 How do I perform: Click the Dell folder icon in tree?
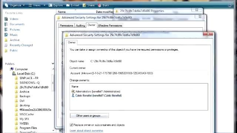point(16,101)
